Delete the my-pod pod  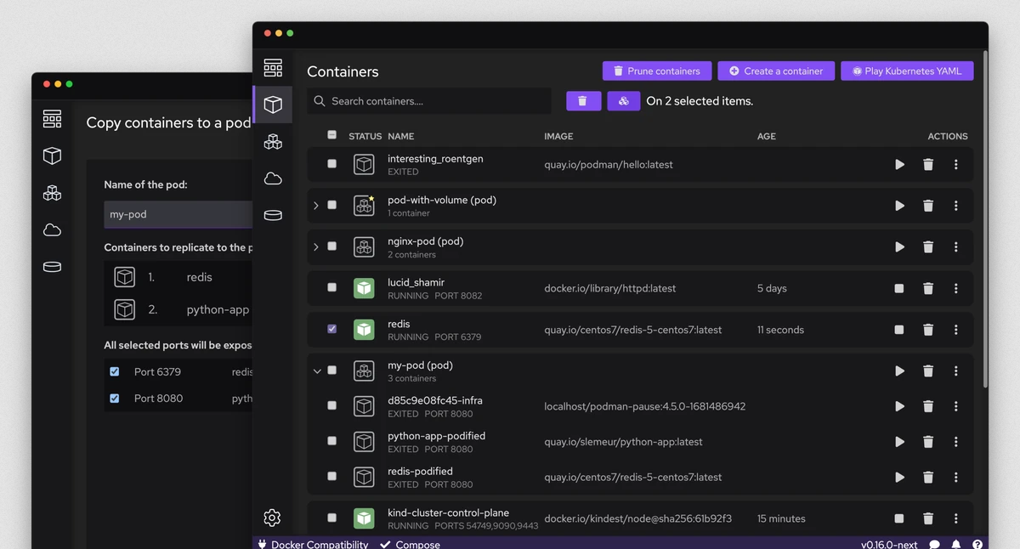click(928, 371)
